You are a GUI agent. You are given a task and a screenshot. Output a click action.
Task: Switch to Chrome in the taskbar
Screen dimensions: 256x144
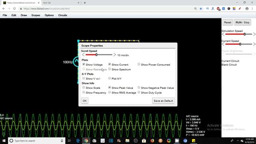coord(86,140)
